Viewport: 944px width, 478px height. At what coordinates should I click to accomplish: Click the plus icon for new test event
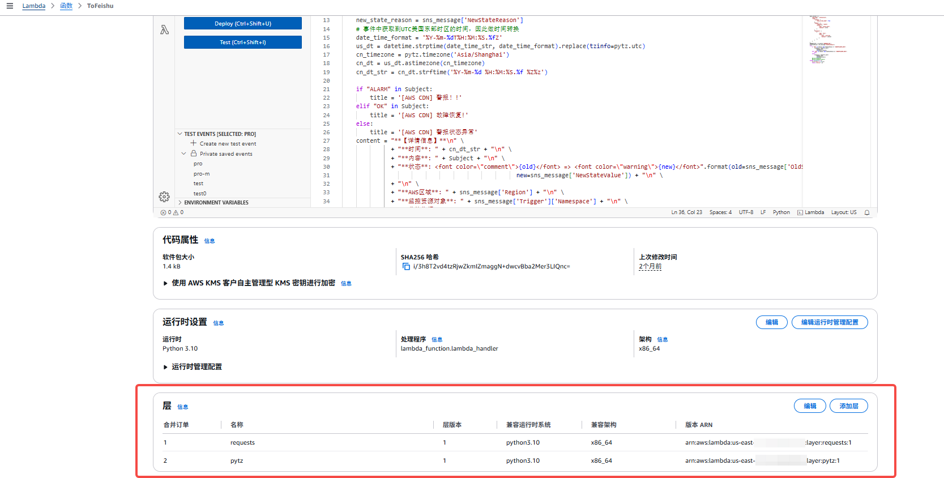[x=194, y=143]
